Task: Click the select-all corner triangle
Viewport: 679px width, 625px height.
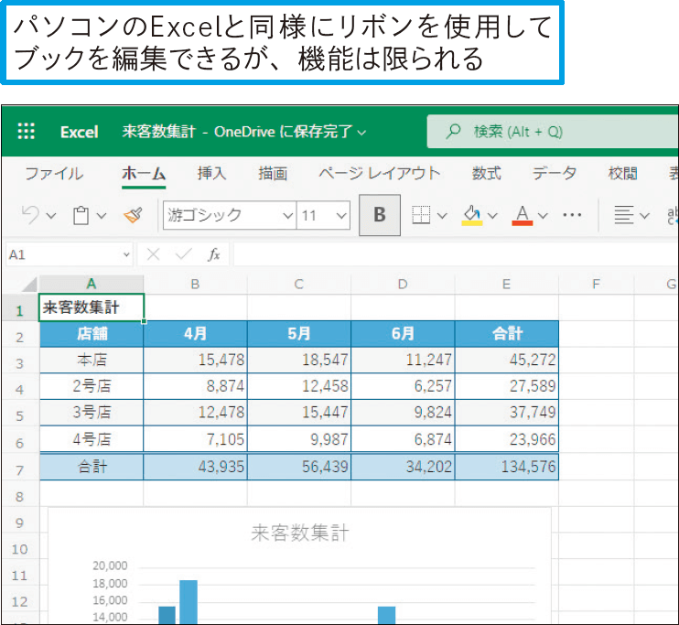Action: pos(29,285)
